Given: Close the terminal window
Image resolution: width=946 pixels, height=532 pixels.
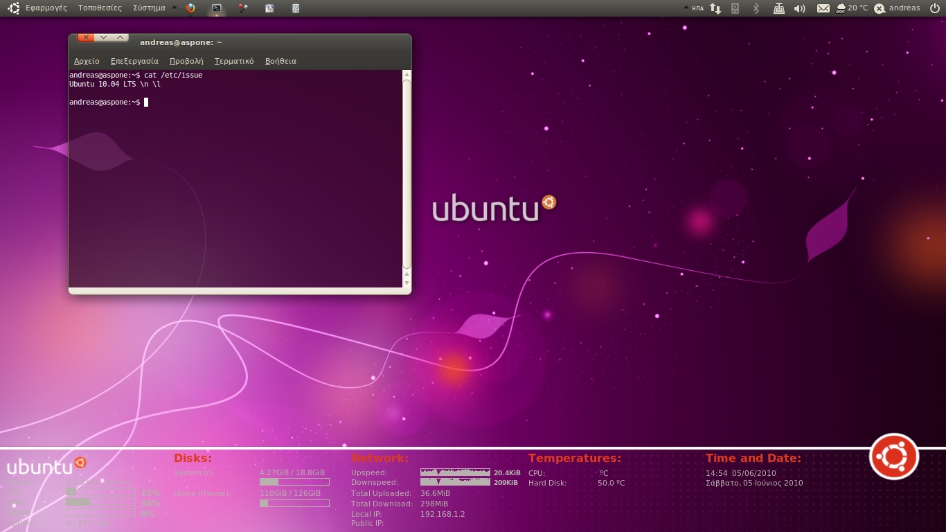Looking at the screenshot, I should coord(86,37).
